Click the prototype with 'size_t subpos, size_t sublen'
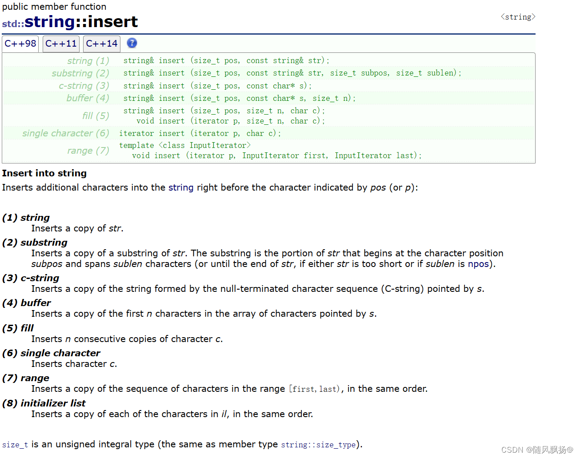Screen dimensions: 580x458 (292, 73)
